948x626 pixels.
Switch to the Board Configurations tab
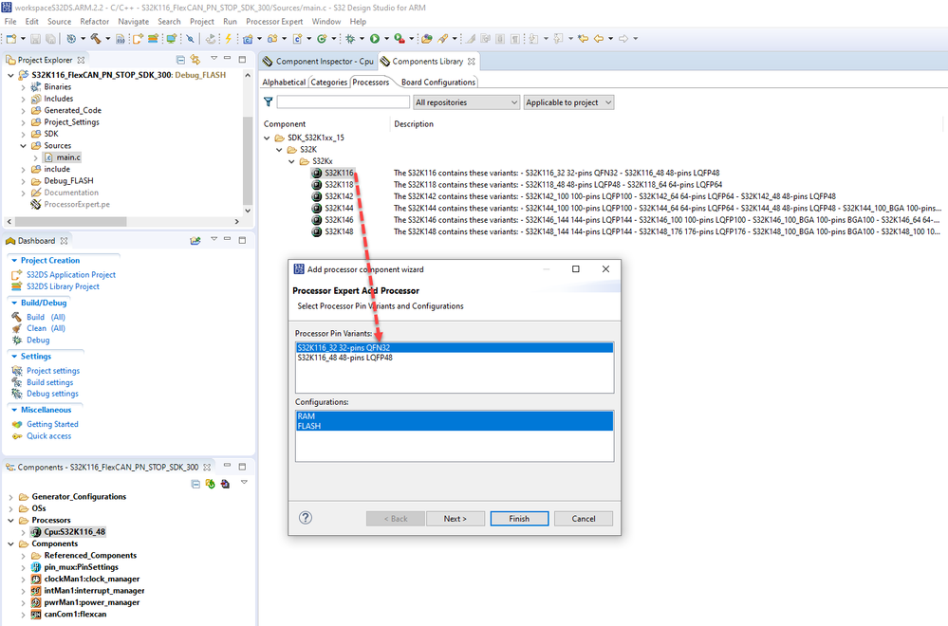point(438,83)
